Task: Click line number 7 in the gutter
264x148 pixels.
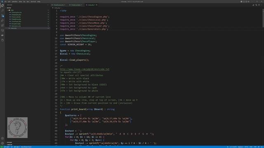Action: (x=57, y=29)
